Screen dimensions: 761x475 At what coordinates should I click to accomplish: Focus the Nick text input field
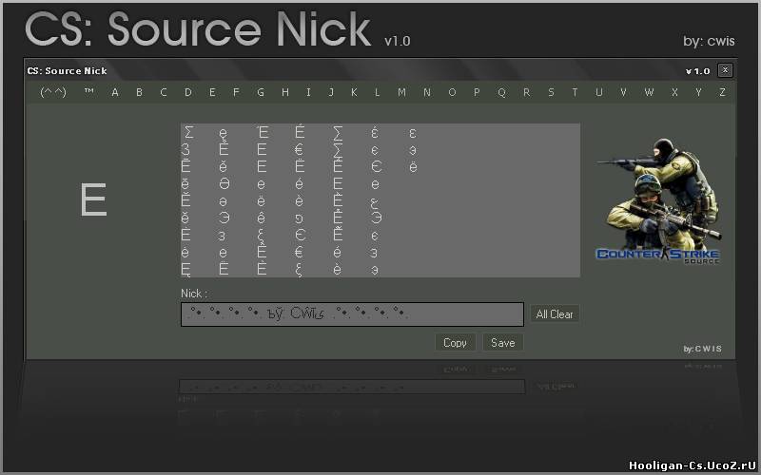pyautogui.click(x=352, y=314)
